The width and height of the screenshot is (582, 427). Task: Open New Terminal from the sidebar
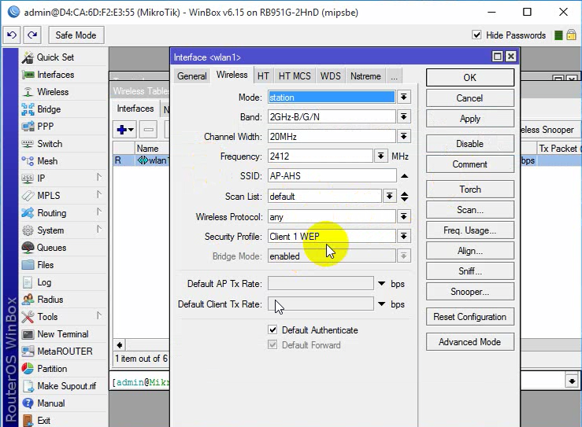[62, 334]
